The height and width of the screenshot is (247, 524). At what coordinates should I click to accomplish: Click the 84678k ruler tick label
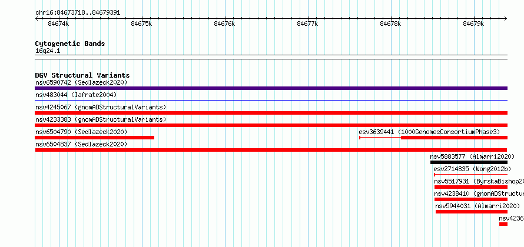[x=390, y=24]
